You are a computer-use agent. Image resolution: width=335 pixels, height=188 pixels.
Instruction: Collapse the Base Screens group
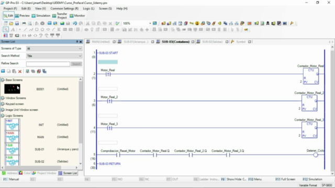3,80
